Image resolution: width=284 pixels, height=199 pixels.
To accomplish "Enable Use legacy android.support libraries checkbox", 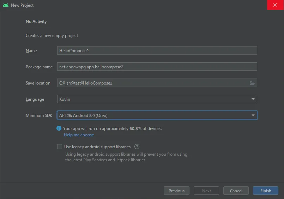I will click(60, 147).
